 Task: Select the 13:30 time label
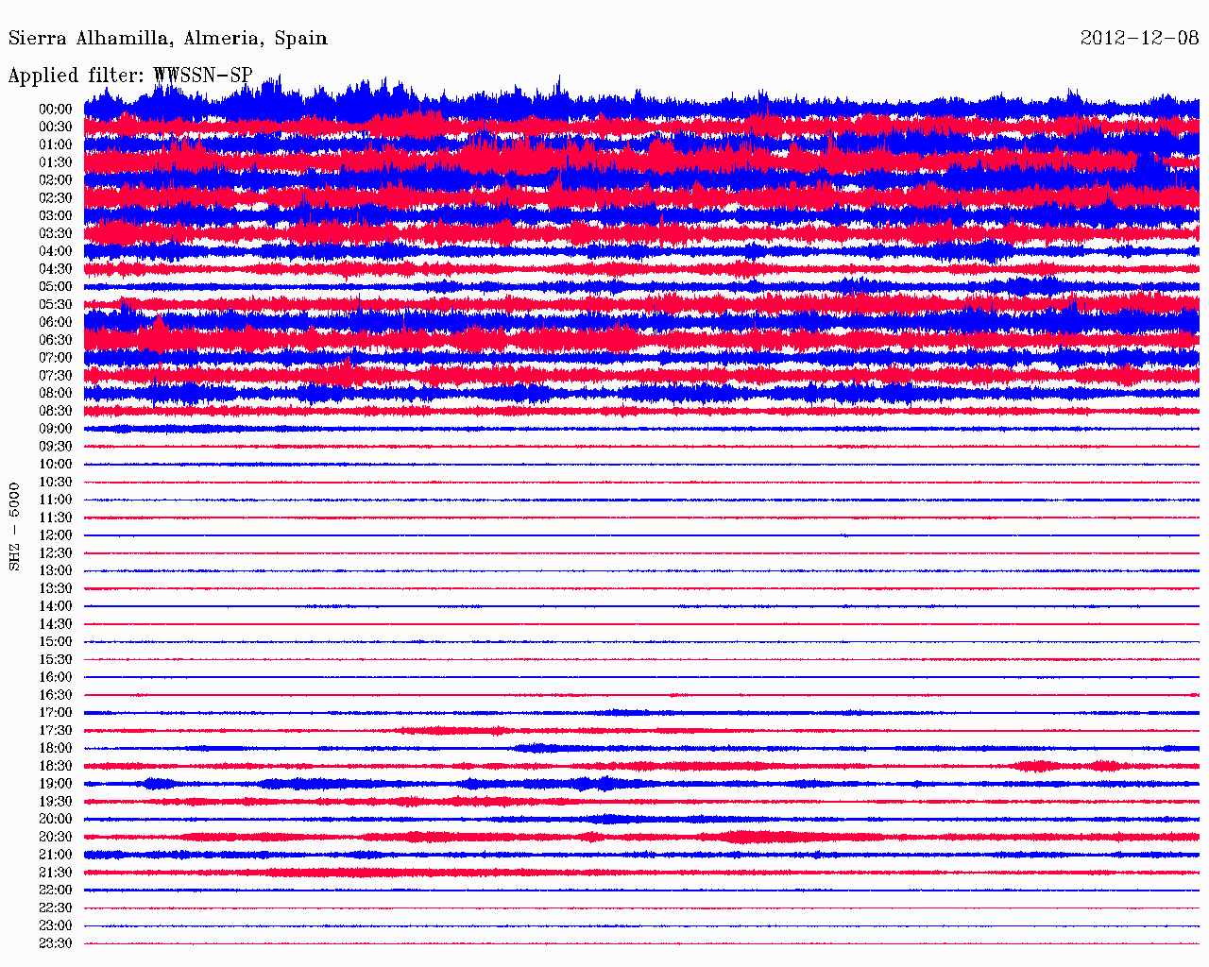[56, 589]
